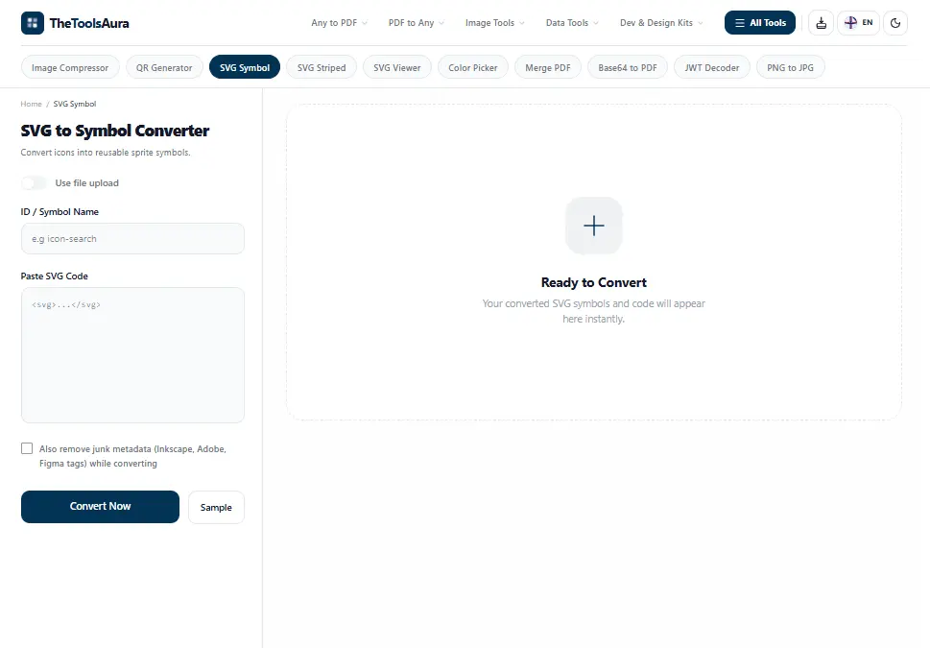This screenshot has height=648, width=930.
Task: Focus the Paste SVG Code textarea
Action: point(132,355)
